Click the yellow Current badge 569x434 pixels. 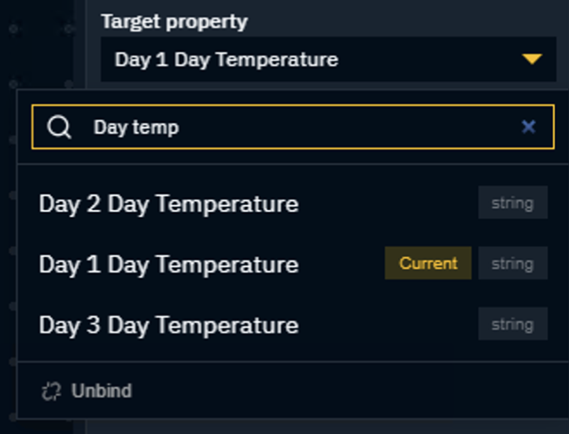tap(428, 263)
